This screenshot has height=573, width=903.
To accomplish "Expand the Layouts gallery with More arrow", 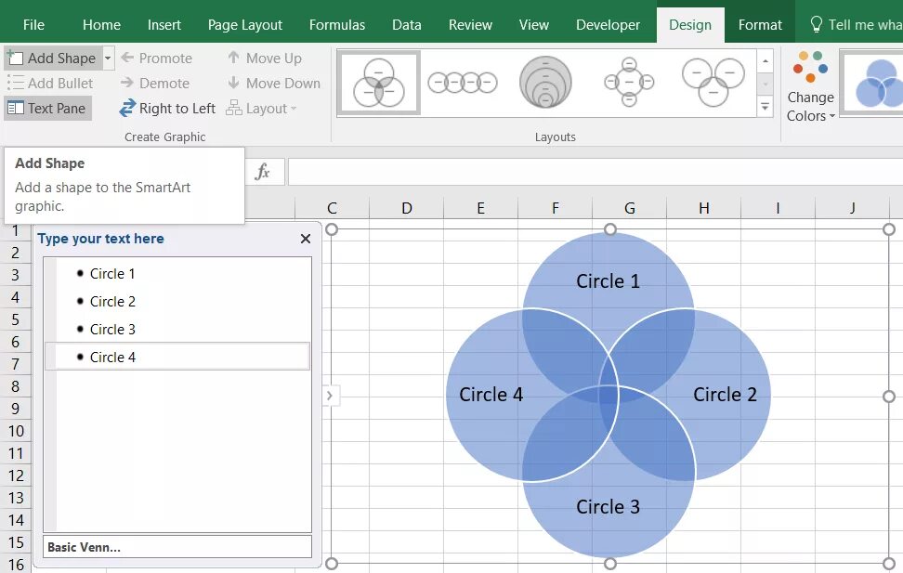I will (764, 107).
